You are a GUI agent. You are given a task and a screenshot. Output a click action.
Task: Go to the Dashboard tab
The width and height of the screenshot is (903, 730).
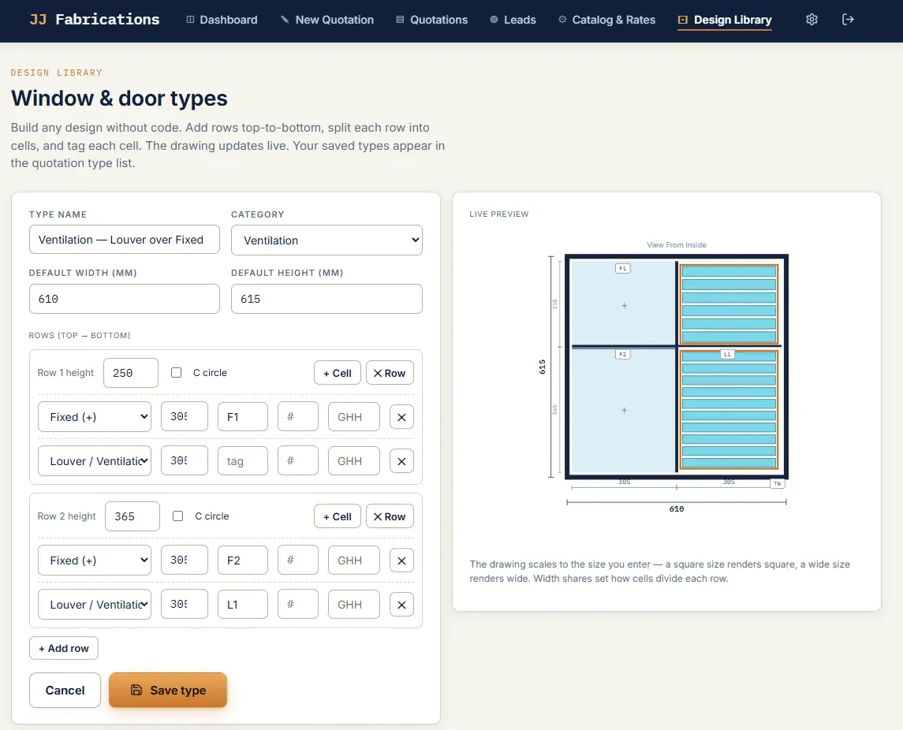coord(222,20)
